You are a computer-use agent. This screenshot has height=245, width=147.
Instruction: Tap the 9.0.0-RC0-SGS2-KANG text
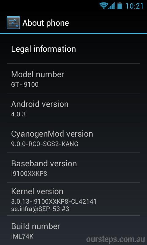(x=45, y=144)
